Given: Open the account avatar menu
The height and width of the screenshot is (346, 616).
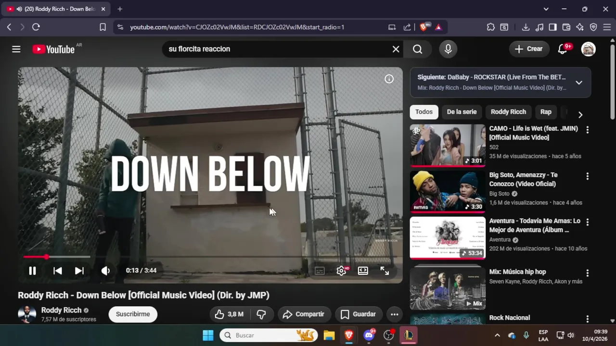Looking at the screenshot, I should [x=588, y=49].
